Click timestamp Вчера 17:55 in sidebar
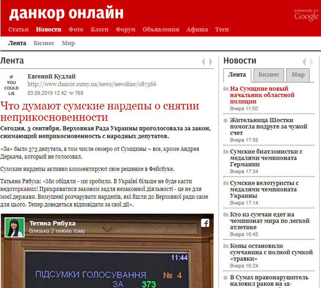 244,140
